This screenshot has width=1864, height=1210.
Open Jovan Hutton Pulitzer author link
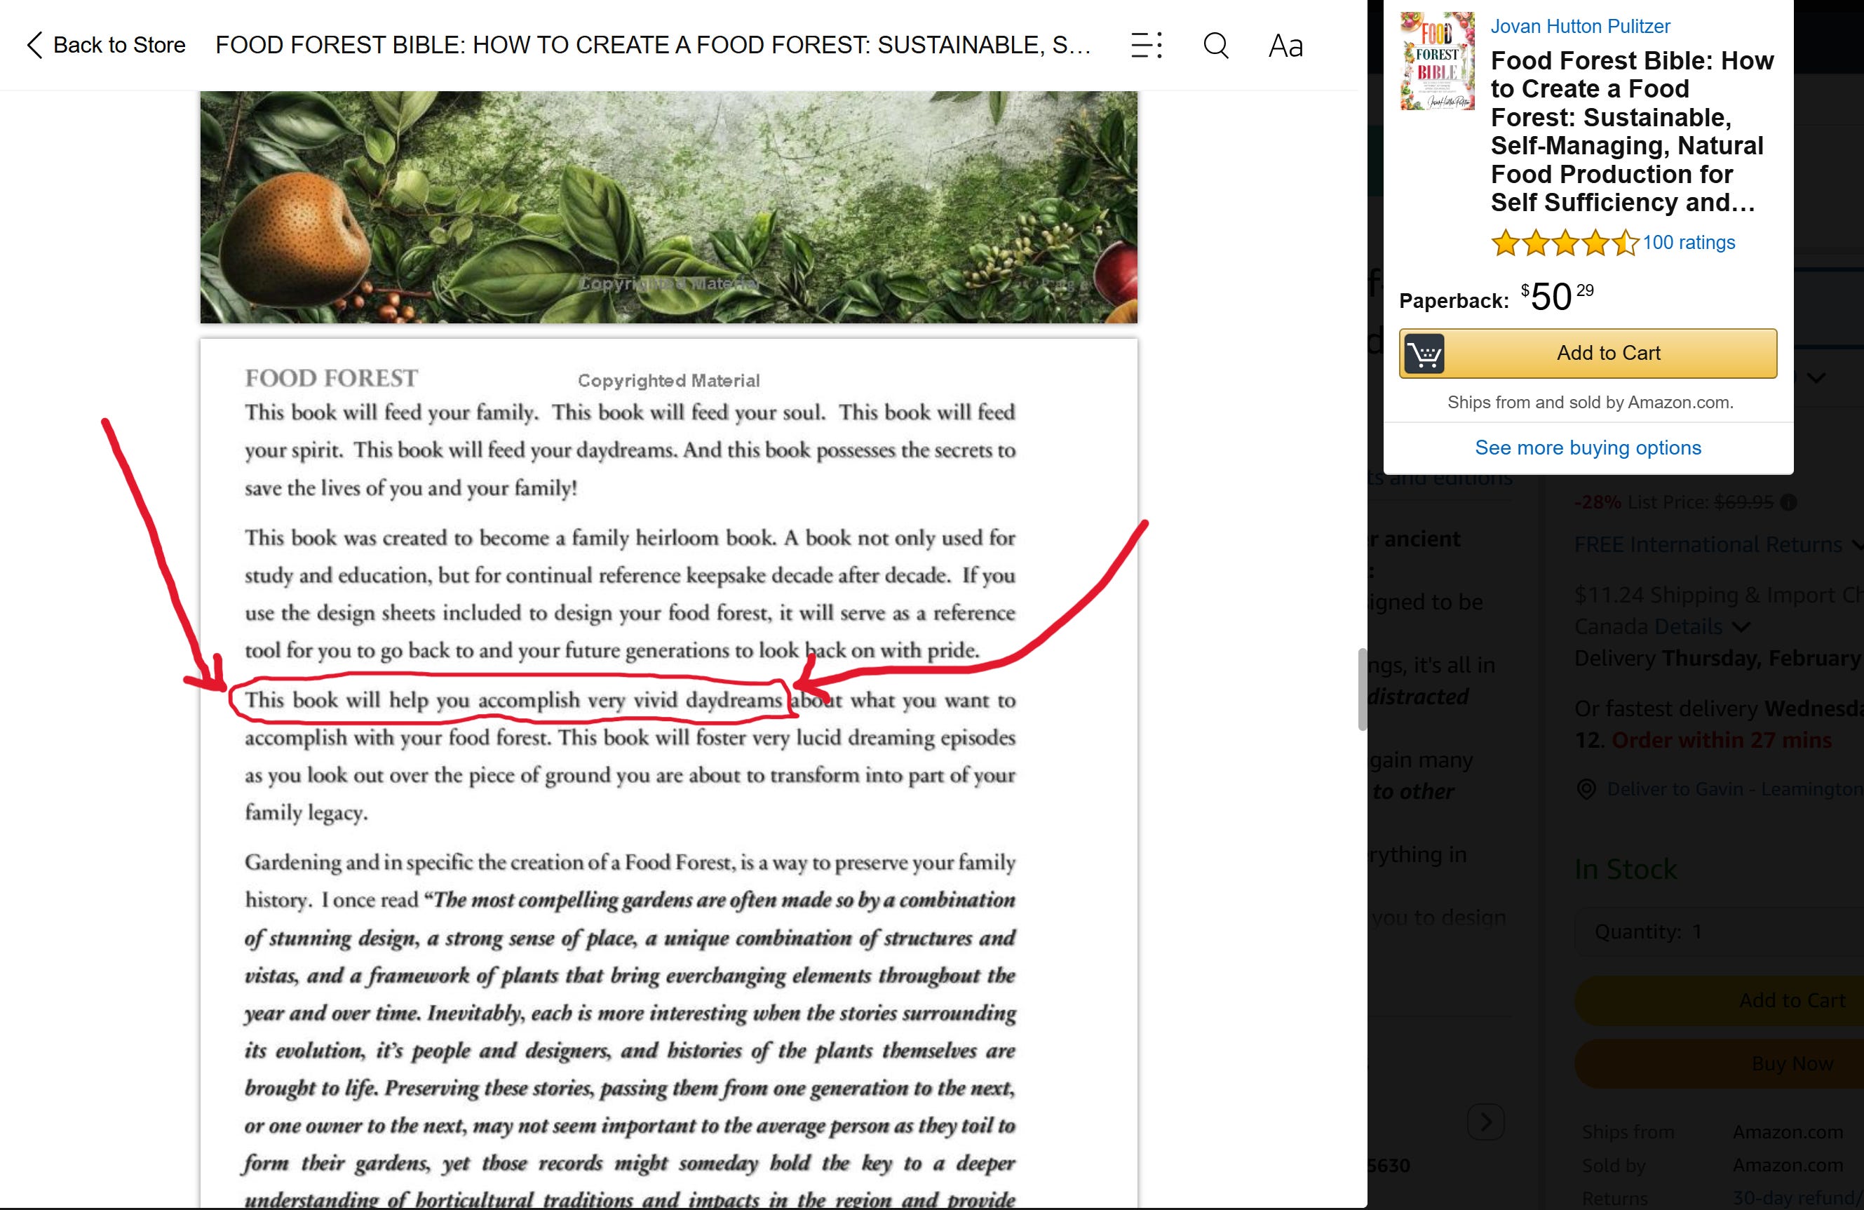click(x=1580, y=27)
